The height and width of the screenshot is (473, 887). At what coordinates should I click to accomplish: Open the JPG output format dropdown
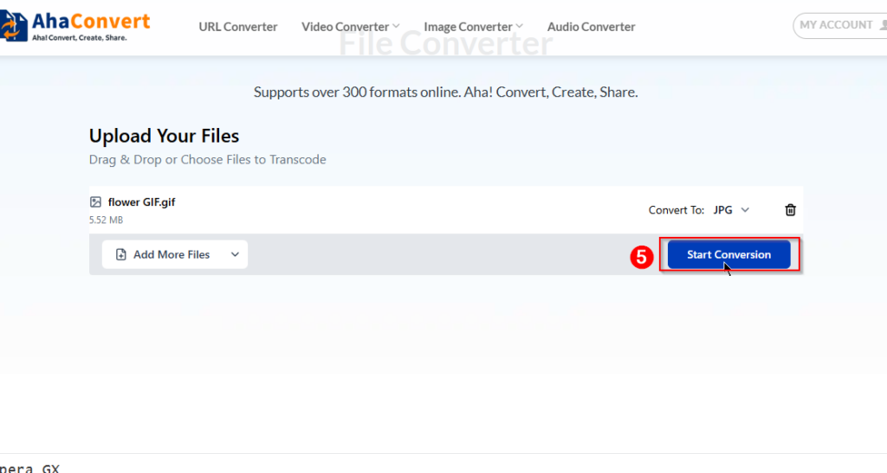coord(731,210)
